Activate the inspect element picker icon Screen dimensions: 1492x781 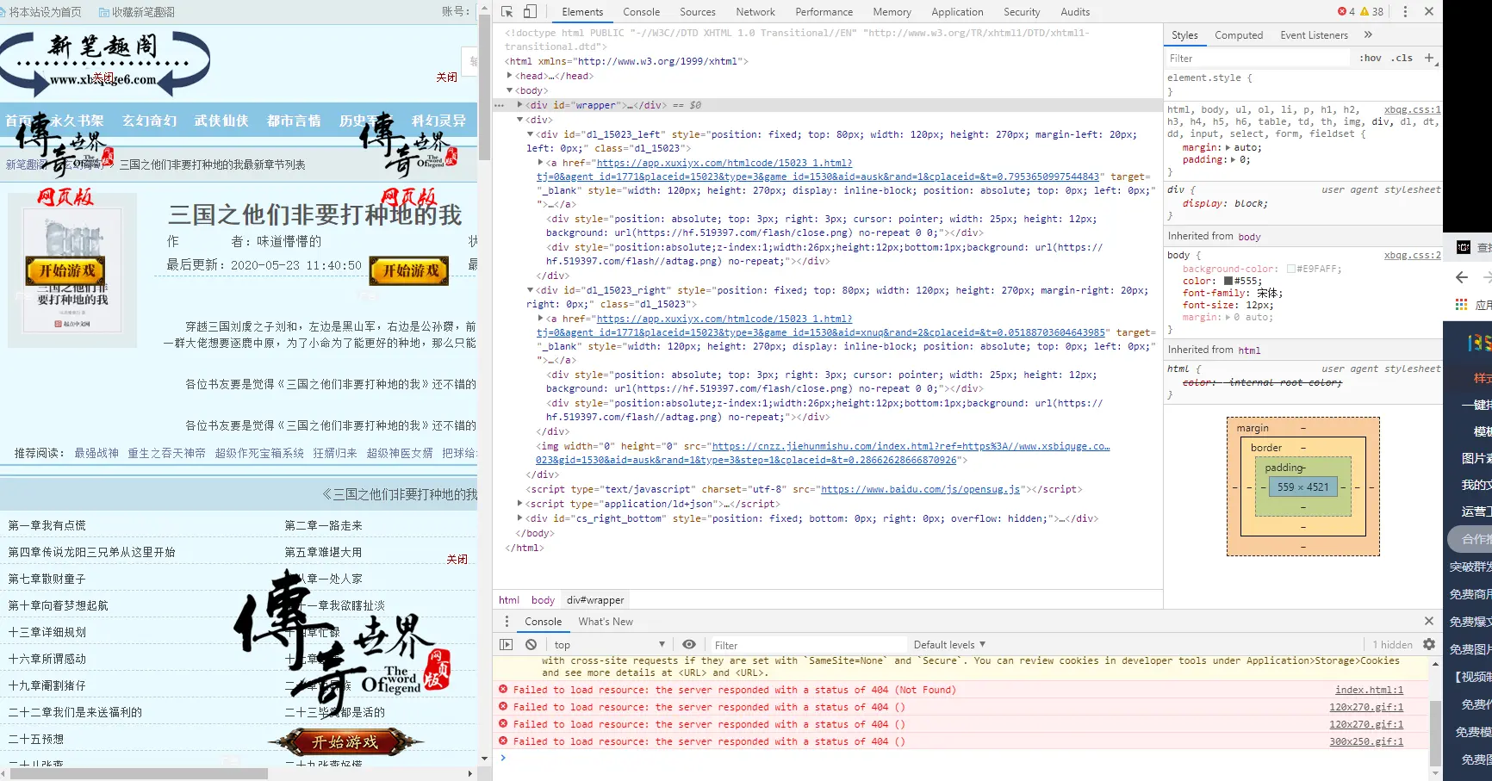click(507, 12)
